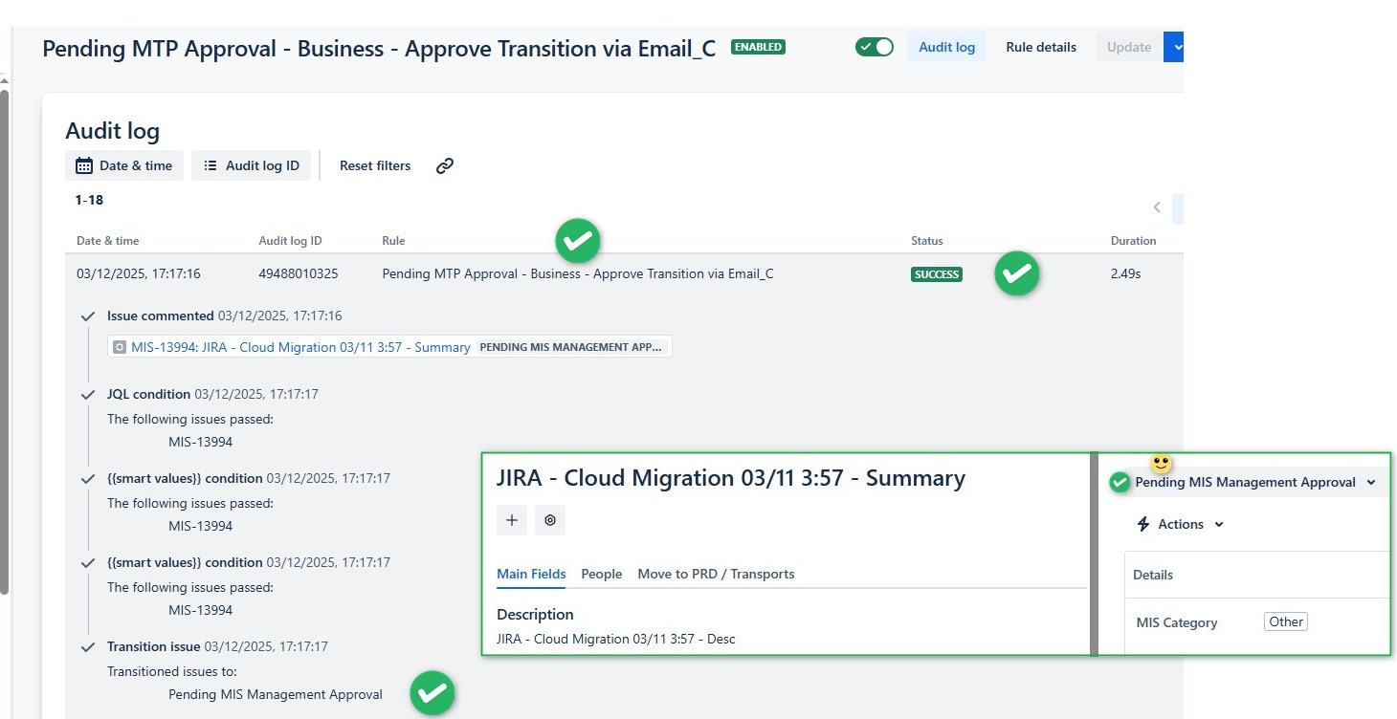
Task: Click the copy link chain icon near Reset filters
Action: point(444,165)
